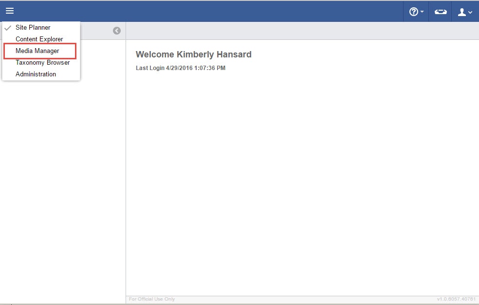Choose Media Manager in the menu
This screenshot has width=479, height=305.
37,51
